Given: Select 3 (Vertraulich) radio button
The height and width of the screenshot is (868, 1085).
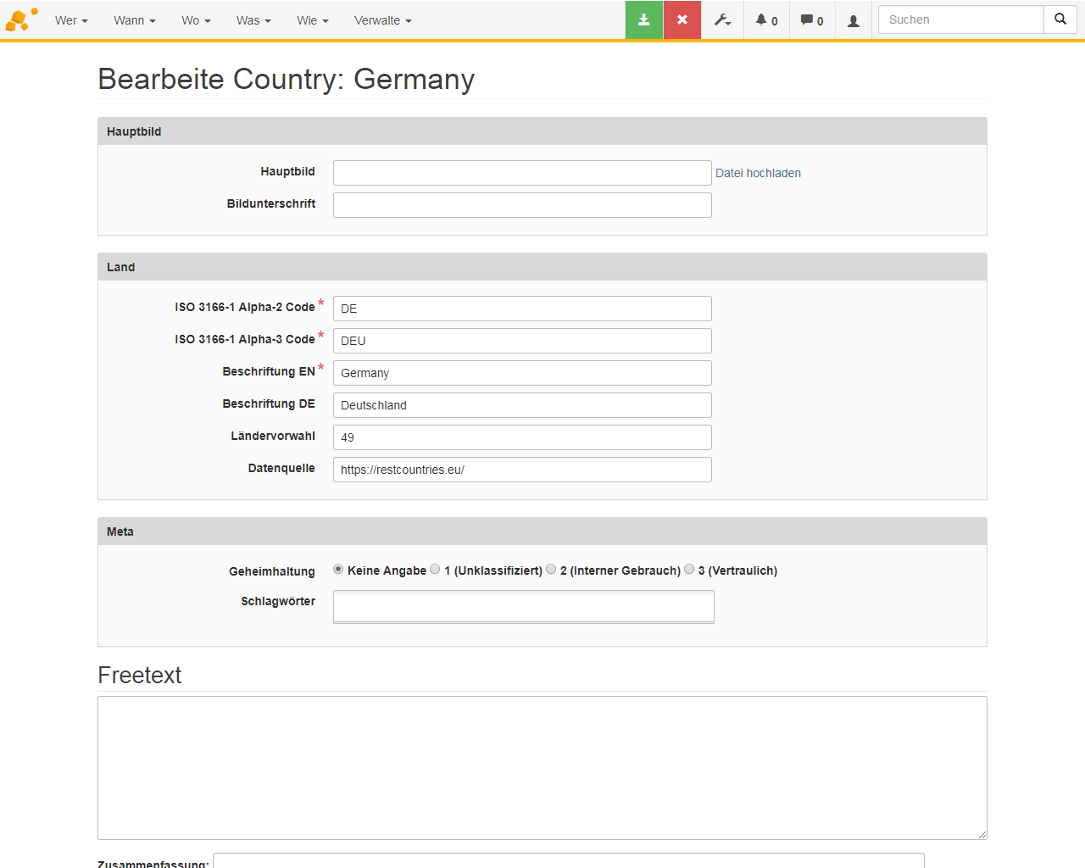Looking at the screenshot, I should point(689,570).
